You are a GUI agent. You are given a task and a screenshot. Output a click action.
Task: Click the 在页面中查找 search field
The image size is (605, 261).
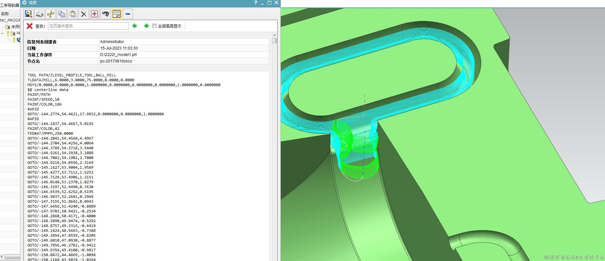[x=89, y=26]
